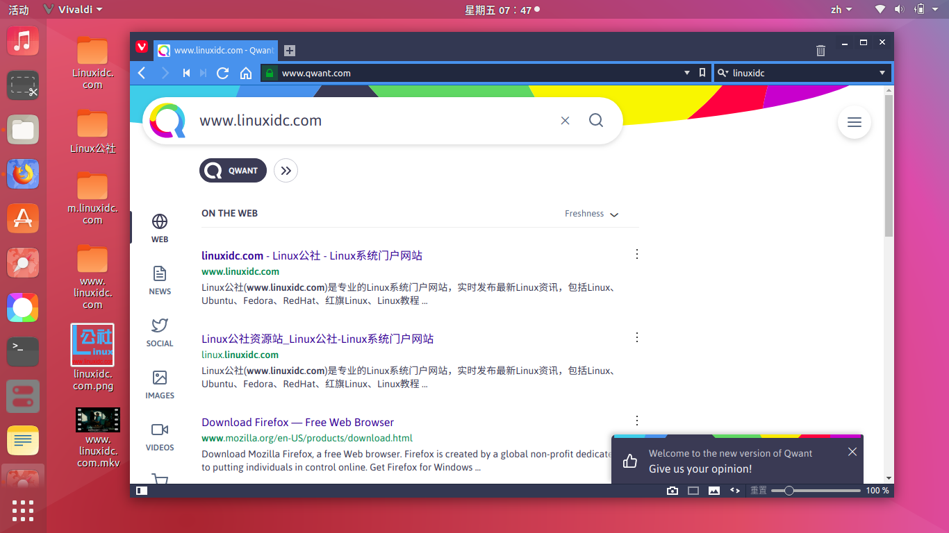This screenshot has width=949, height=533.
Task: Click the 活动 Activities button
Action: [x=19, y=10]
